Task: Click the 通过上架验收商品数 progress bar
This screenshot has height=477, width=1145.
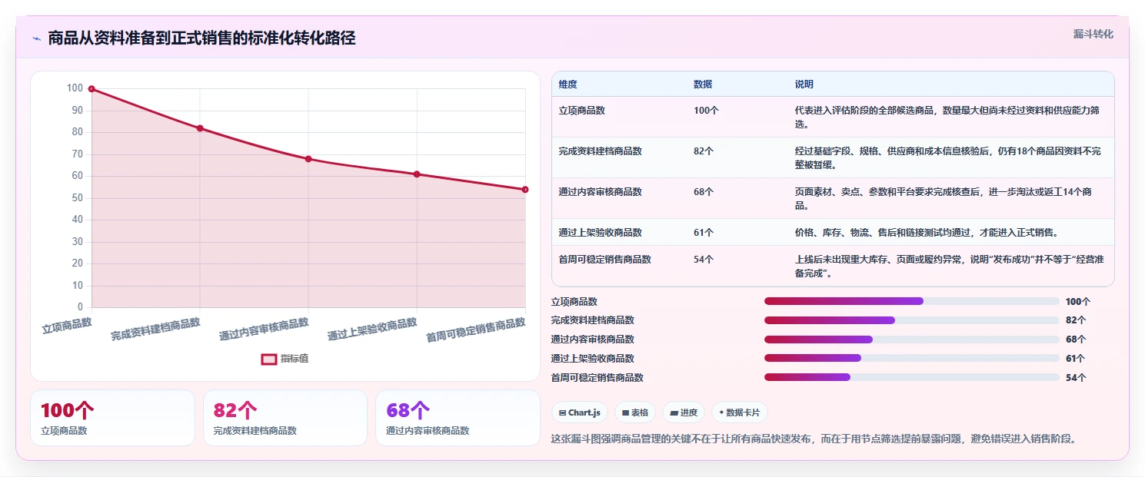Action: tap(912, 358)
